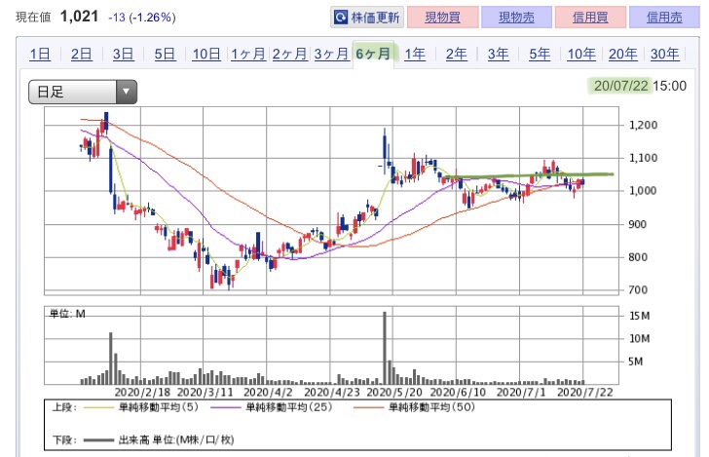Click the refresh icon on 株価更新
The image size is (709, 457).
pyautogui.click(x=341, y=18)
